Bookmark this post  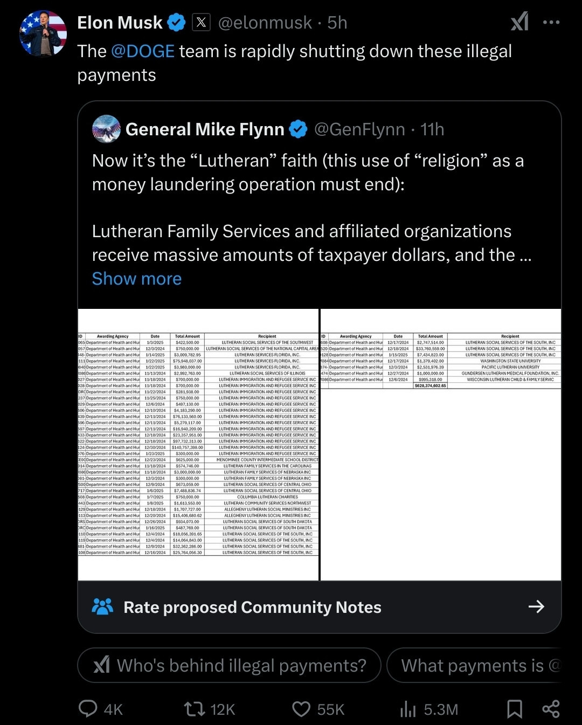click(x=515, y=709)
